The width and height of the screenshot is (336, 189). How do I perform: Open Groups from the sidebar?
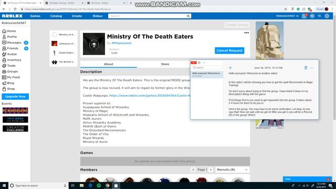tap(10, 71)
